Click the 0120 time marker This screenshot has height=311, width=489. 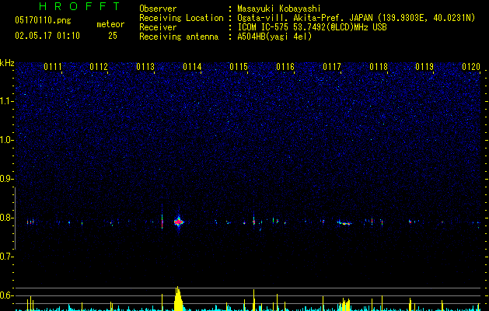click(x=471, y=67)
